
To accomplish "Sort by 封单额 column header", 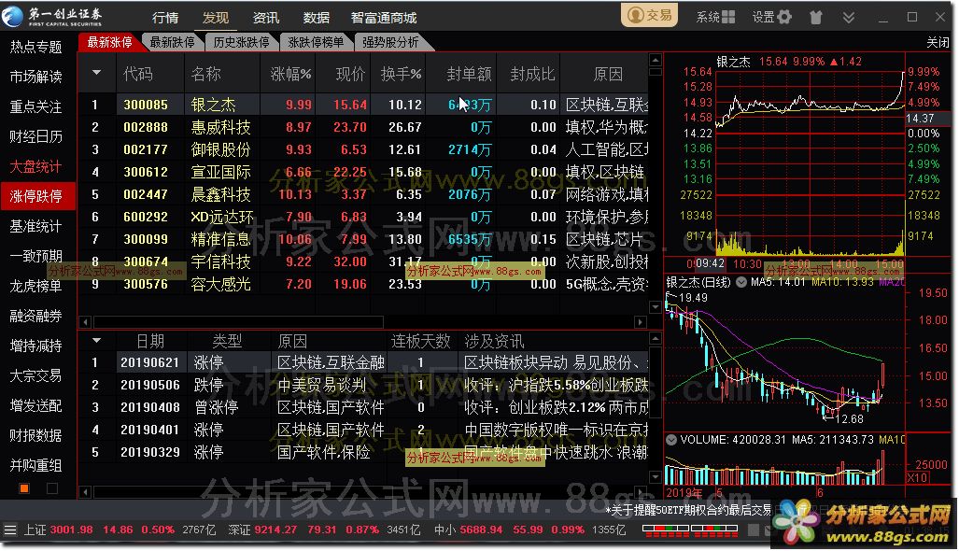I will point(469,74).
